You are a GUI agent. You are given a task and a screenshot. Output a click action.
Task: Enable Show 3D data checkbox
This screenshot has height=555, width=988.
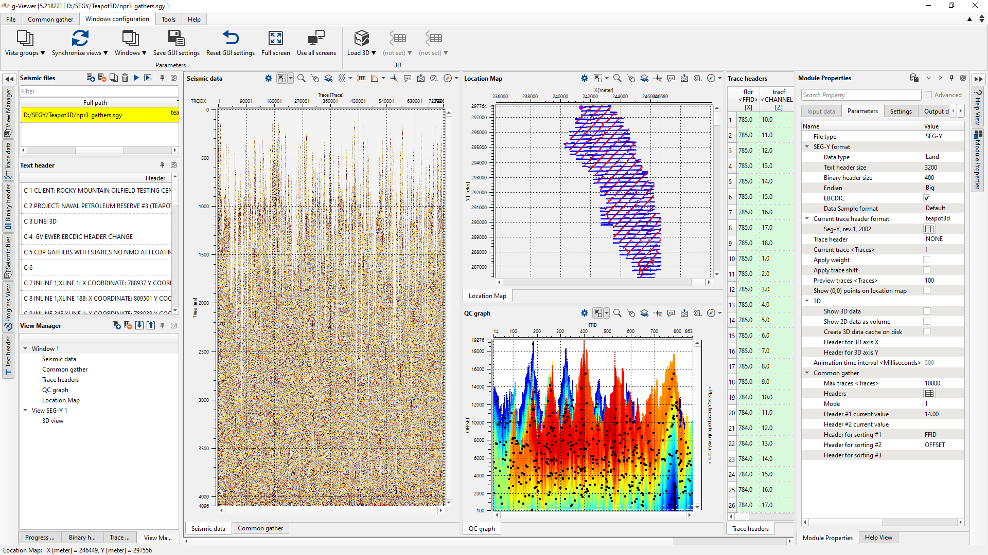tap(927, 311)
